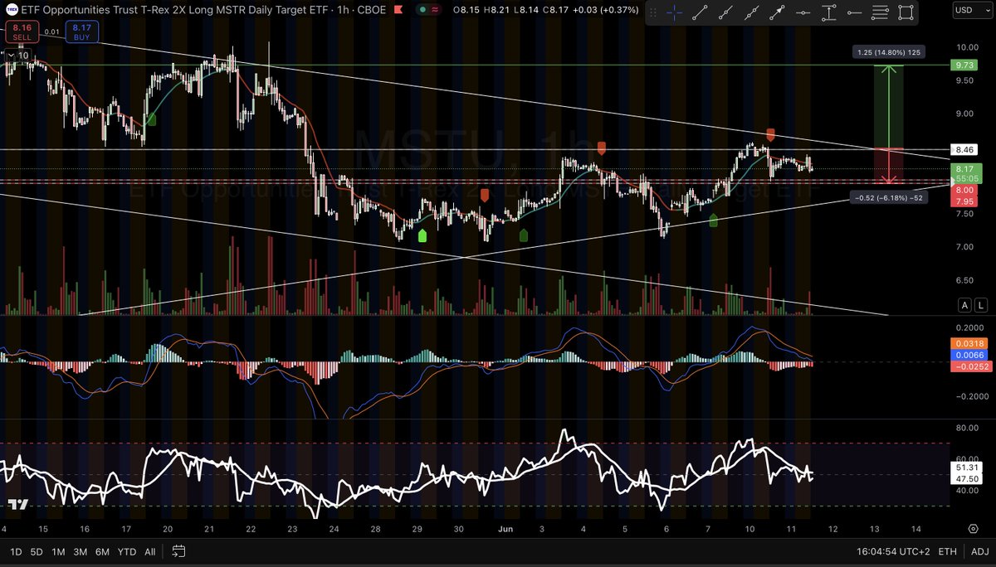Select the rectangle drawing tool
Screen dimensions: 996x567
coord(906,12)
